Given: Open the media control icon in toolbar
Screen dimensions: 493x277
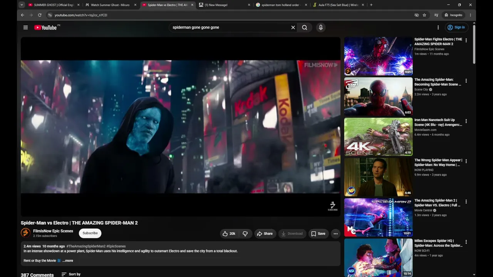Looking at the screenshot, I should (436, 15).
